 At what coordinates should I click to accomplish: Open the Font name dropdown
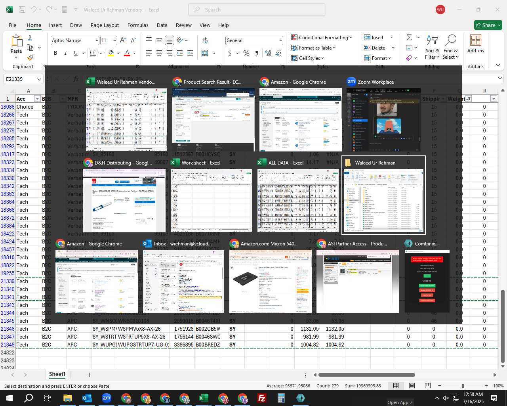coord(96,40)
